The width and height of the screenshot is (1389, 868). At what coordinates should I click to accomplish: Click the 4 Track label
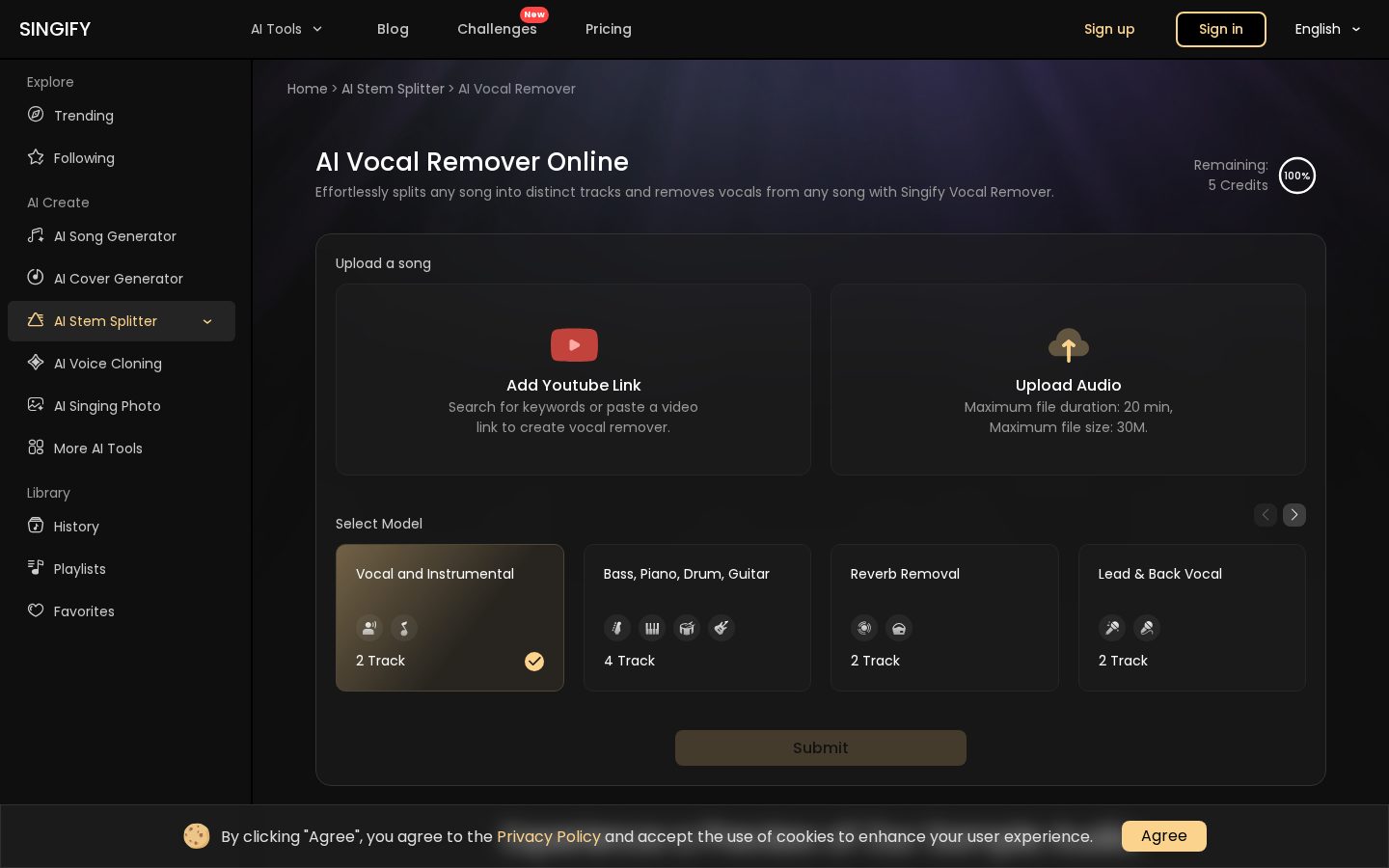(x=629, y=661)
